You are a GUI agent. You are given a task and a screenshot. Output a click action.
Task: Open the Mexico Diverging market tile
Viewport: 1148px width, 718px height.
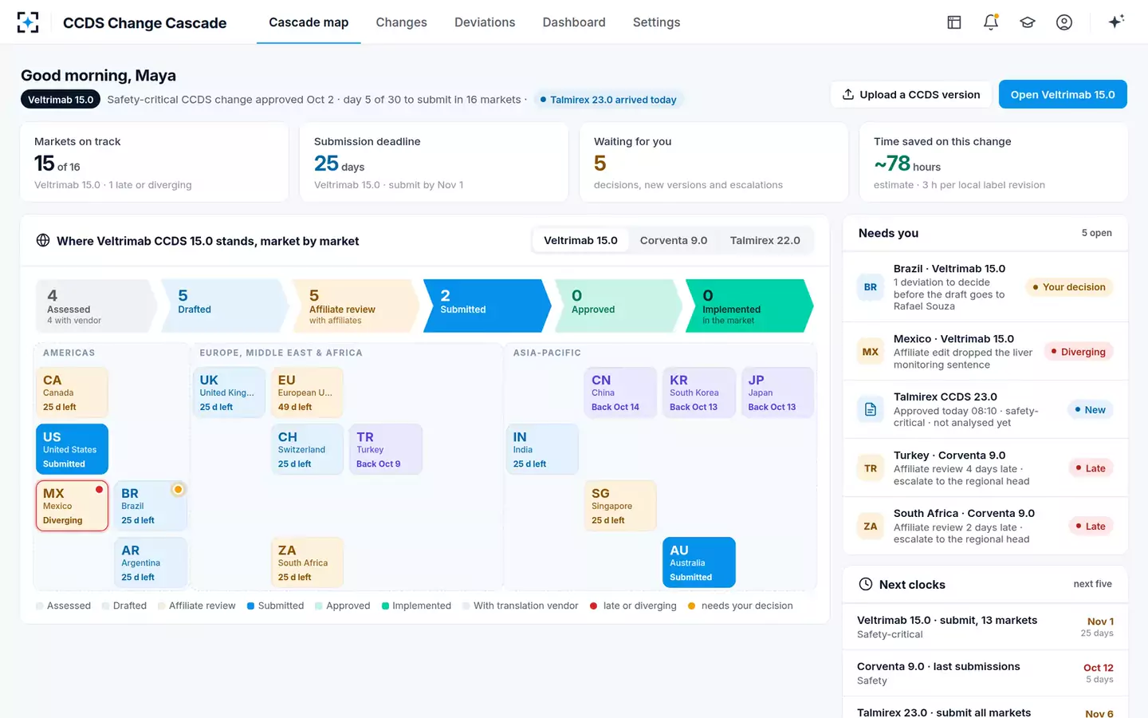(x=72, y=506)
